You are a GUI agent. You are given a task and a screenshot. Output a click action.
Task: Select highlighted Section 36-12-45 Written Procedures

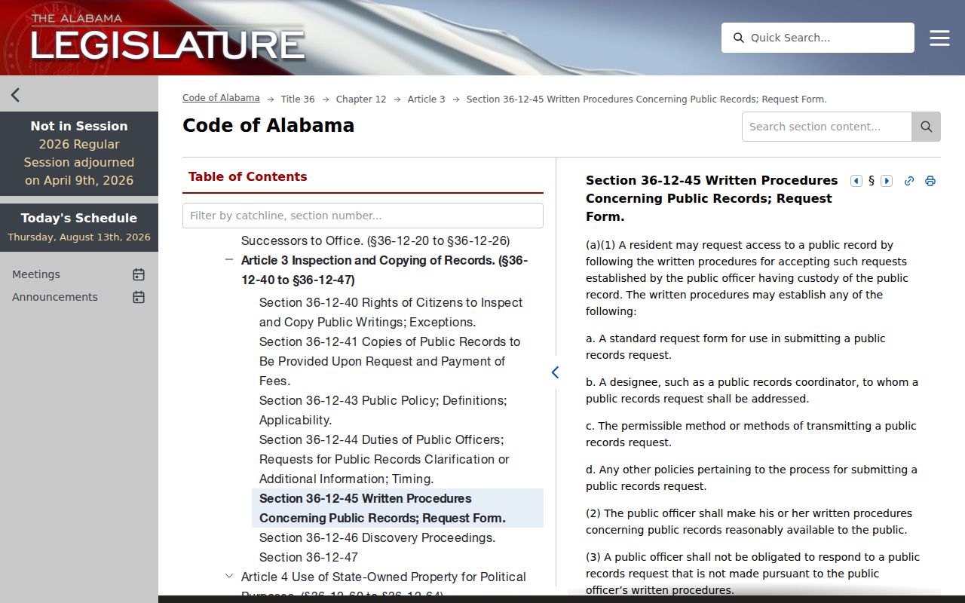point(397,508)
